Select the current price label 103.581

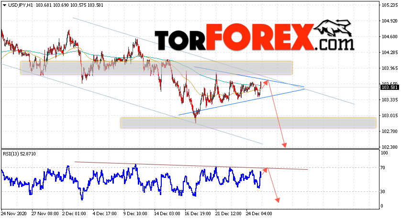(x=390, y=88)
